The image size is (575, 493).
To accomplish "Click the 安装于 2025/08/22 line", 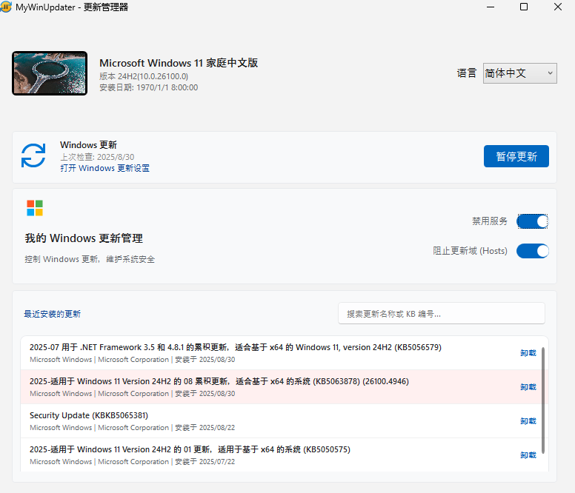I will click(133, 427).
